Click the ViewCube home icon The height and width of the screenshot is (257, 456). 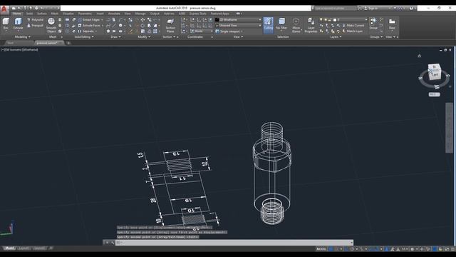coord(420,56)
